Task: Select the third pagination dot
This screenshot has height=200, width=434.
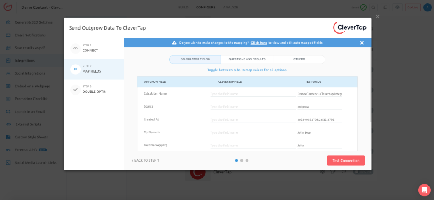Action: 247,160
